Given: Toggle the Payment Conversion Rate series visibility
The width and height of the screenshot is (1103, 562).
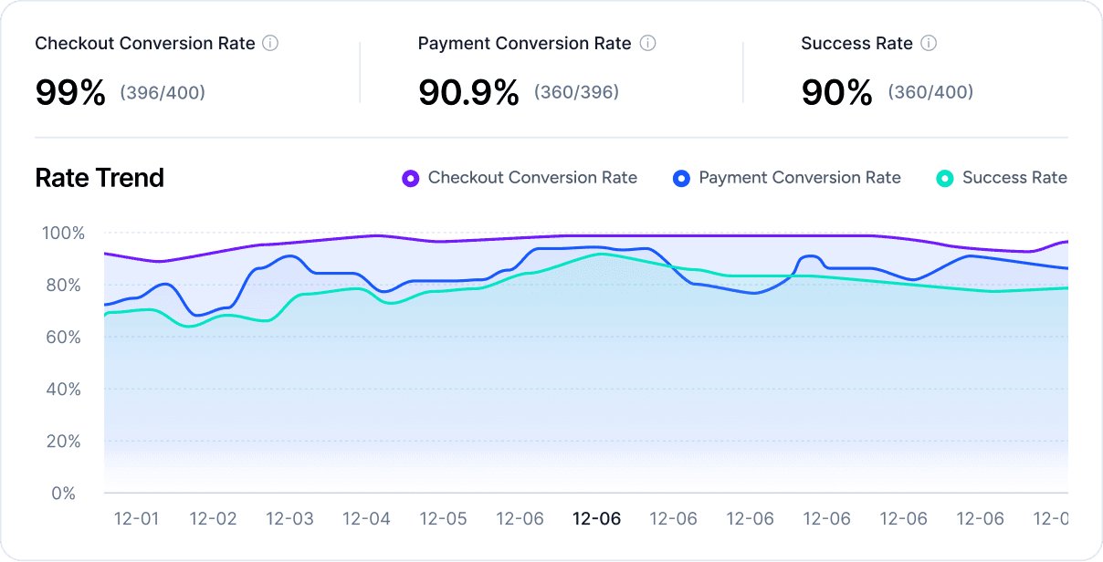Looking at the screenshot, I should click(799, 177).
